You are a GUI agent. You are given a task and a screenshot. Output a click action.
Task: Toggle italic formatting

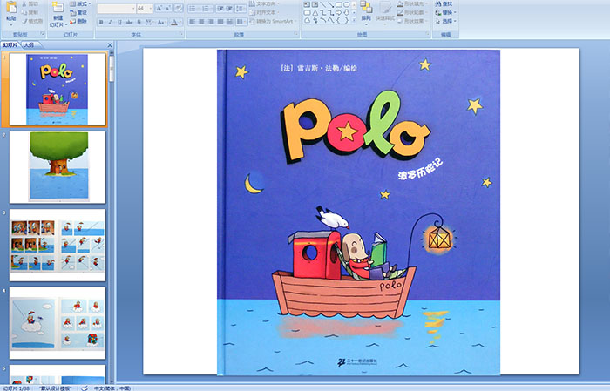[111, 22]
